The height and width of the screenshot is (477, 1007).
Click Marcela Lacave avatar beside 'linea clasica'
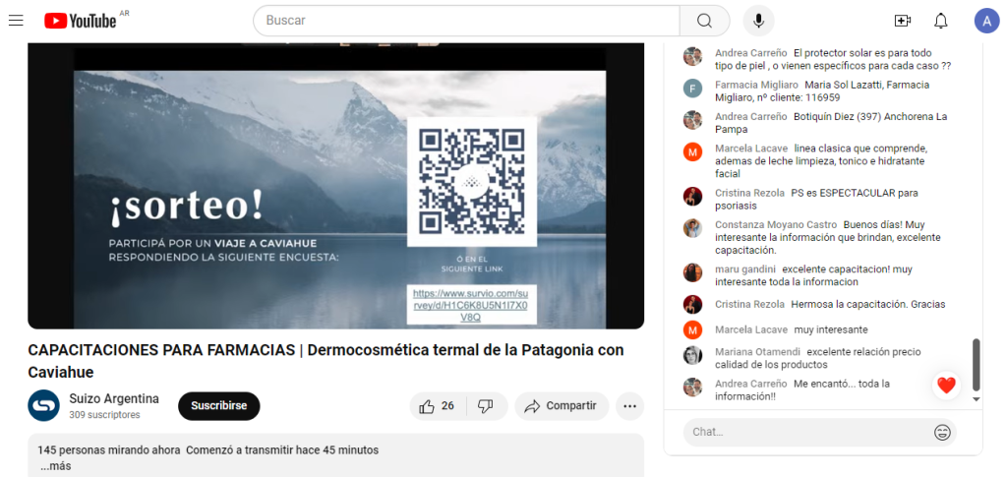tap(692, 152)
